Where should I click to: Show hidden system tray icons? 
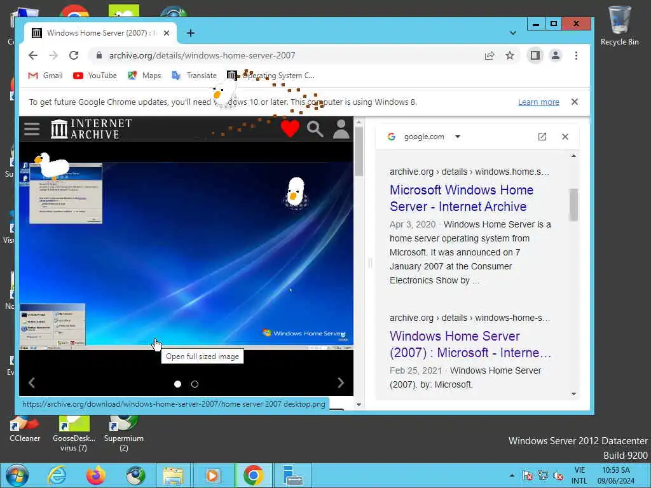point(512,475)
